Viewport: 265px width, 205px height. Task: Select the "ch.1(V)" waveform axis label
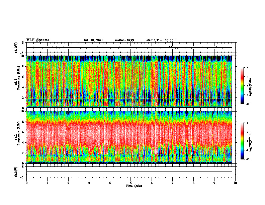click(16, 48)
